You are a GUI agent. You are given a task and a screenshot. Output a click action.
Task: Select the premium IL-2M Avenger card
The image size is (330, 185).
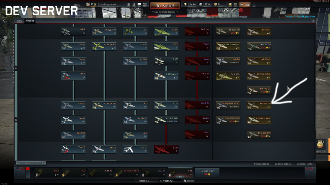[228, 46]
